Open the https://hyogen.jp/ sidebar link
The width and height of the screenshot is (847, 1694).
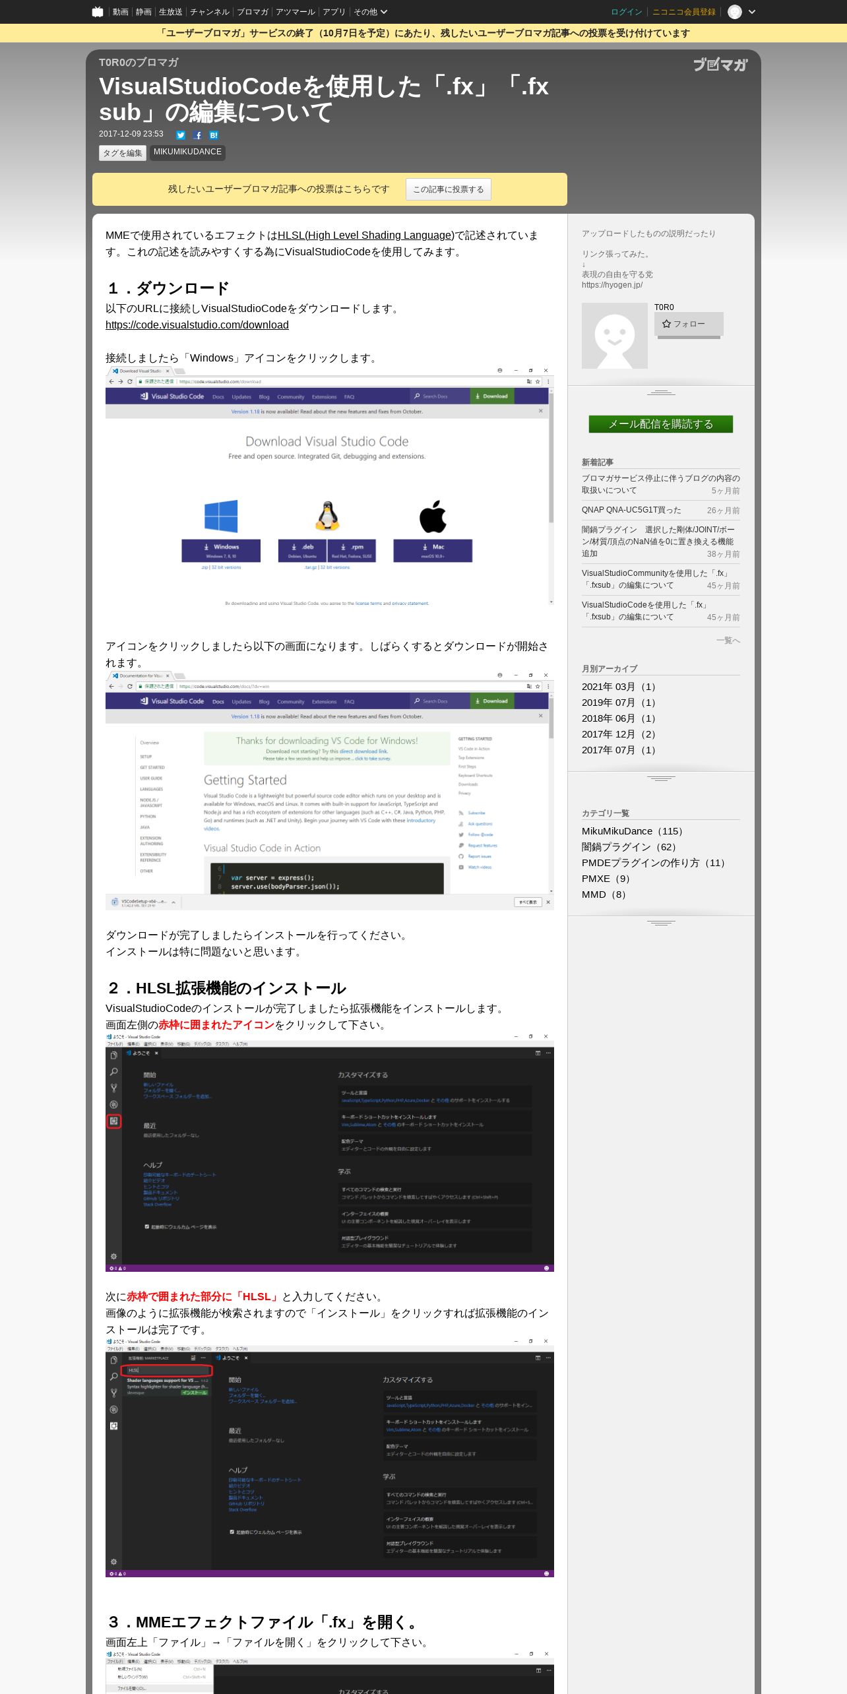(612, 285)
